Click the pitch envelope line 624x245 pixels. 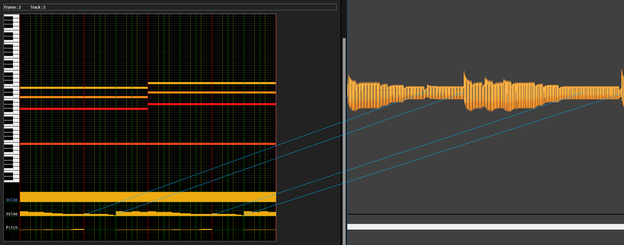coord(148,229)
